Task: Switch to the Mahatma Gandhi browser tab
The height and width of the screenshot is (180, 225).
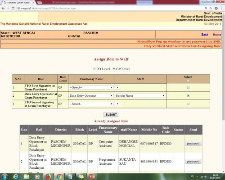Action: 18,3
